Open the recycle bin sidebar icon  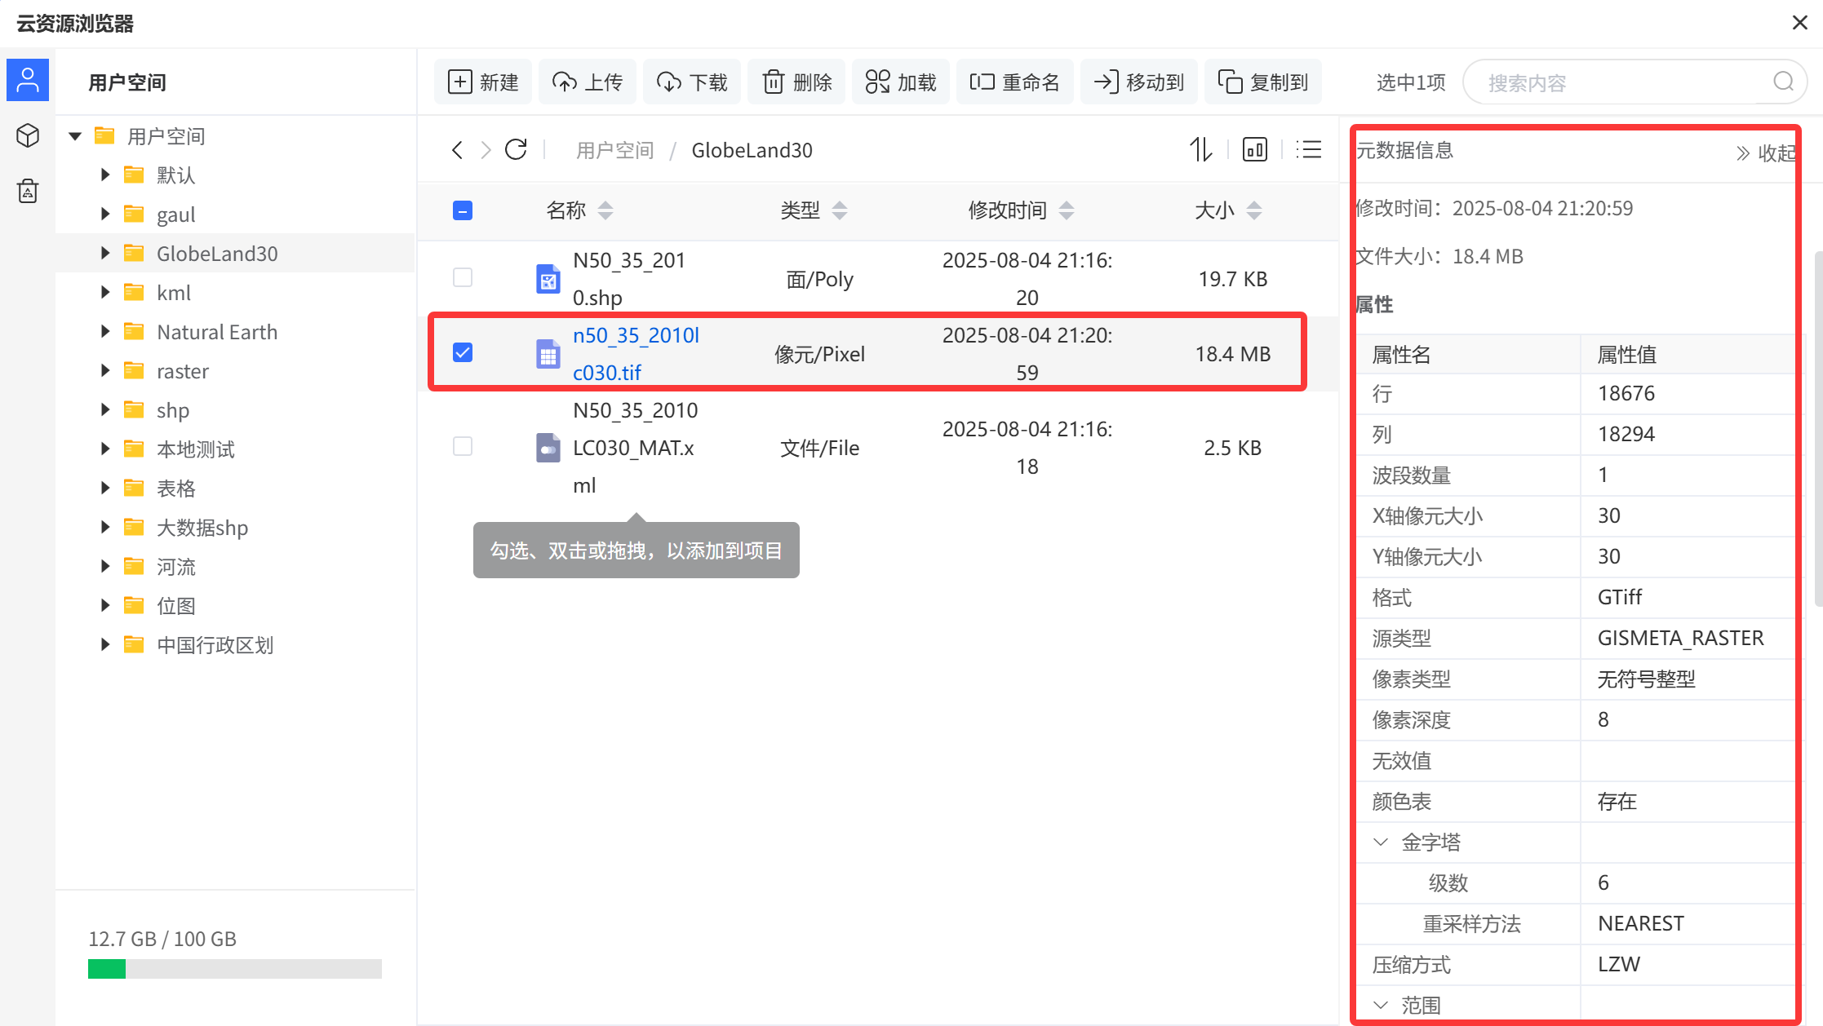tap(28, 191)
